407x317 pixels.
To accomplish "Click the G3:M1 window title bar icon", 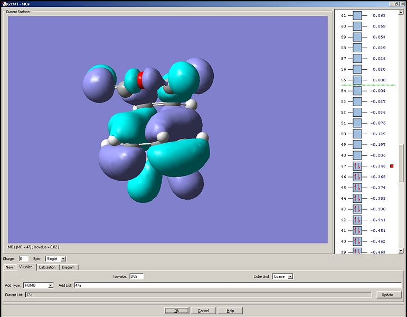I will (4, 4).
